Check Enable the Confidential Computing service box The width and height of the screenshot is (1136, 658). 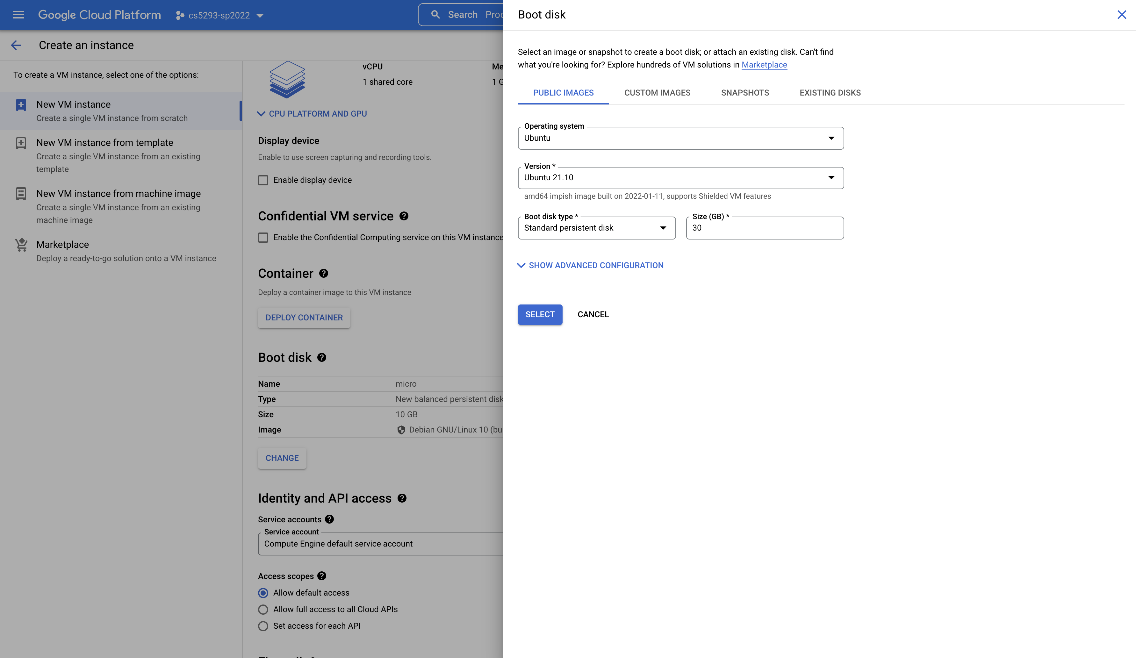coord(263,238)
